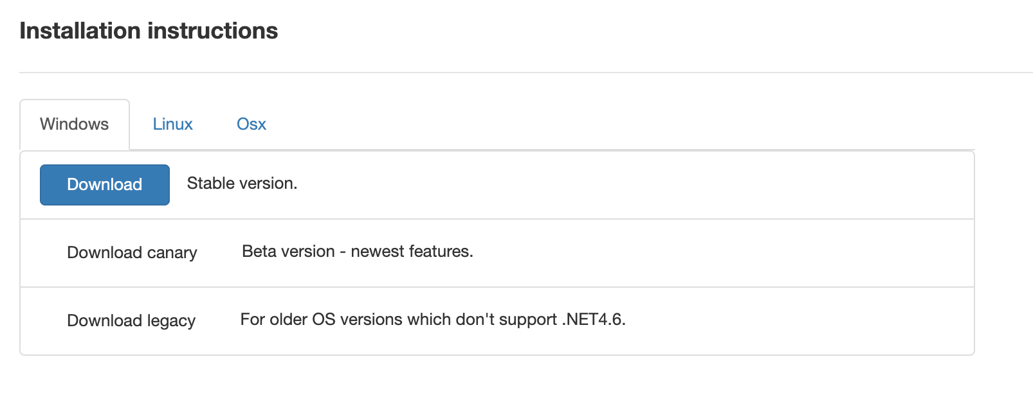Screen dimensions: 1033x402
Task: Click the divider line under the heading
Action: (526, 73)
